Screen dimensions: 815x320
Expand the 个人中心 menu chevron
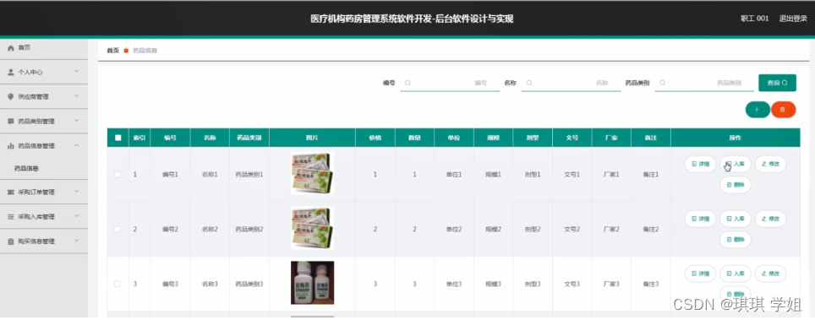pos(76,72)
